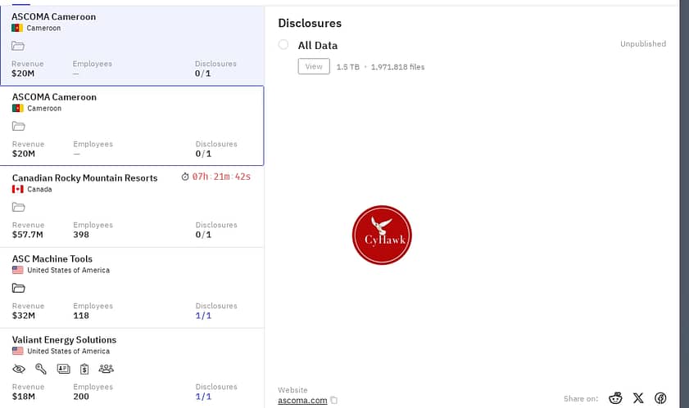Click the $32M revenue value
This screenshot has height=408, width=689.
click(23, 316)
